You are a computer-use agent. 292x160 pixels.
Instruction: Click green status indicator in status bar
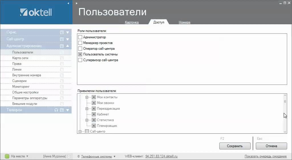tap(7, 156)
